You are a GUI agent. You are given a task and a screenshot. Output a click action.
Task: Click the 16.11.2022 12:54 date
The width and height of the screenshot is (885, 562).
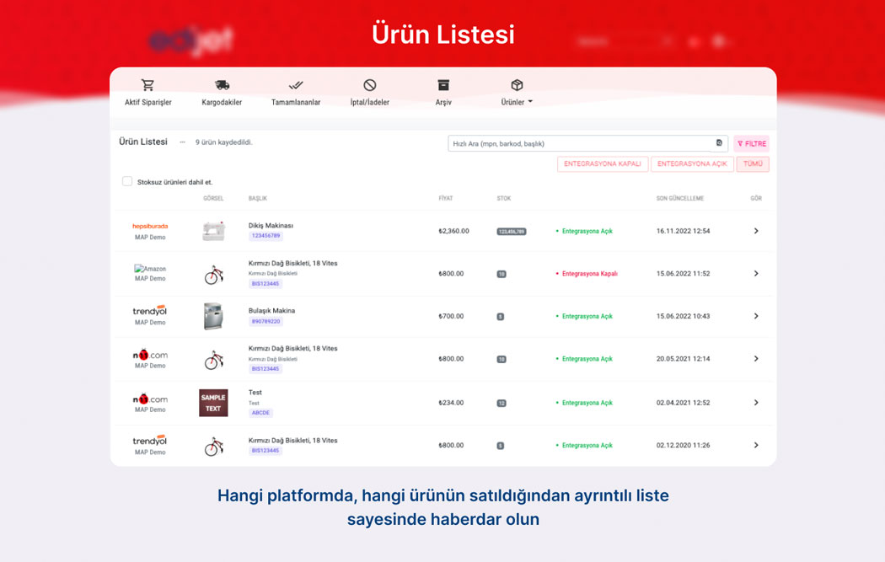683,231
